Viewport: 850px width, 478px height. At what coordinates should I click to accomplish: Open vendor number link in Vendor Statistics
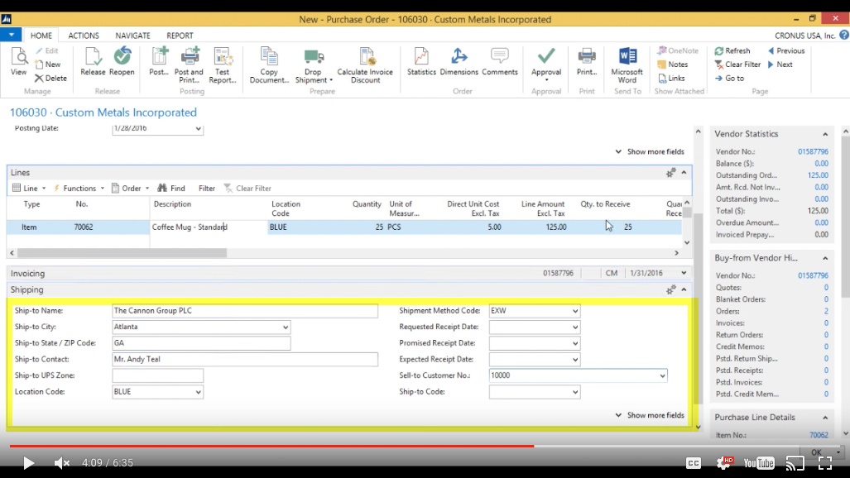click(x=813, y=151)
